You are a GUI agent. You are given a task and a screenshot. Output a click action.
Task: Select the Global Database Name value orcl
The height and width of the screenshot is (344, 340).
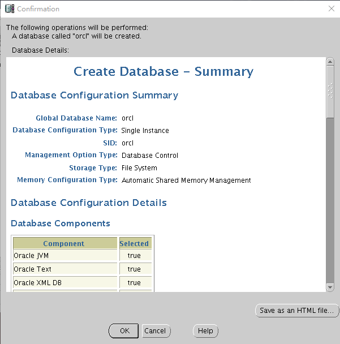coord(127,118)
